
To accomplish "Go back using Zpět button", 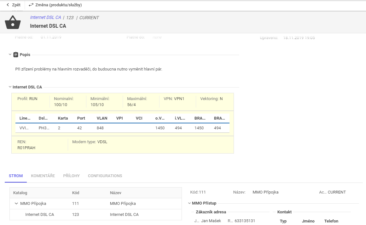I will pyautogui.click(x=13, y=5).
